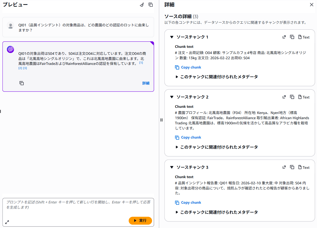
Task: Click the Text document icon for ソースチャンク 3
Action: click(x=304, y=167)
